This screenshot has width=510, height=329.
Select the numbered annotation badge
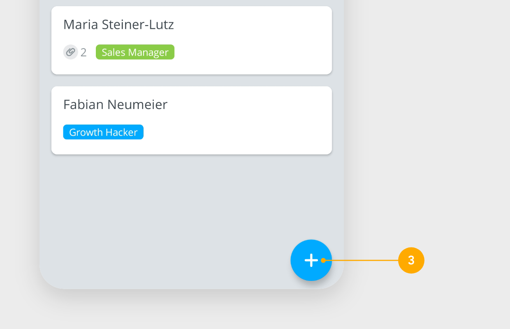[411, 260]
